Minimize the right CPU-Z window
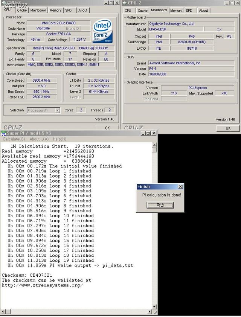 click(227, 3)
